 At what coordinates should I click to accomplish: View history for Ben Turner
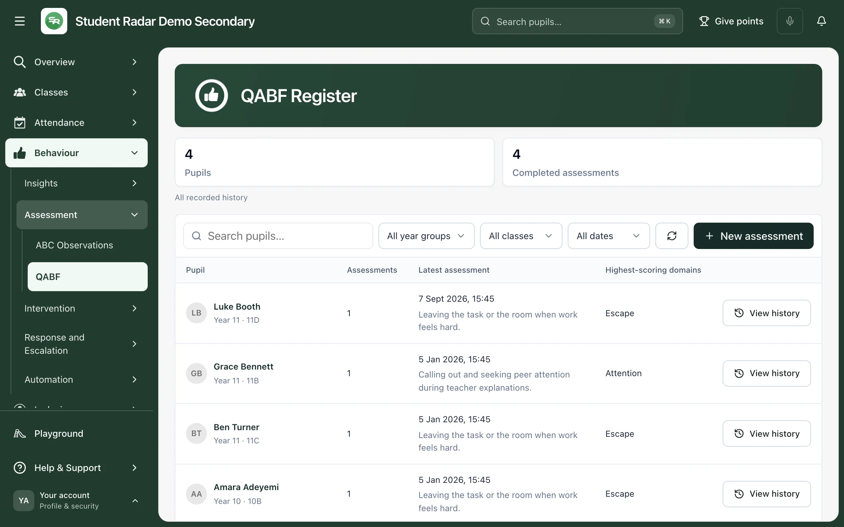tap(767, 433)
